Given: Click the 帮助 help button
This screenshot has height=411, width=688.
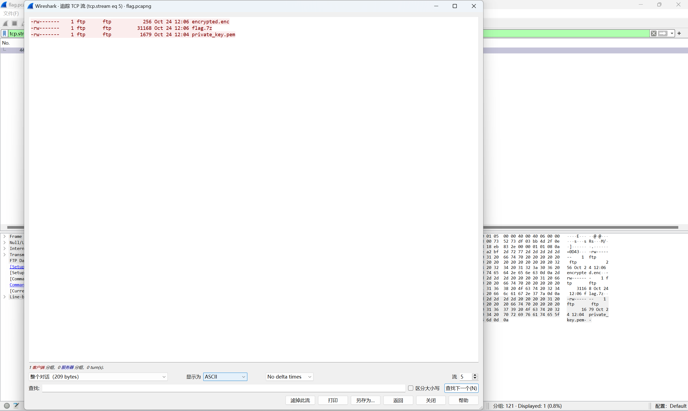Looking at the screenshot, I should click(464, 400).
